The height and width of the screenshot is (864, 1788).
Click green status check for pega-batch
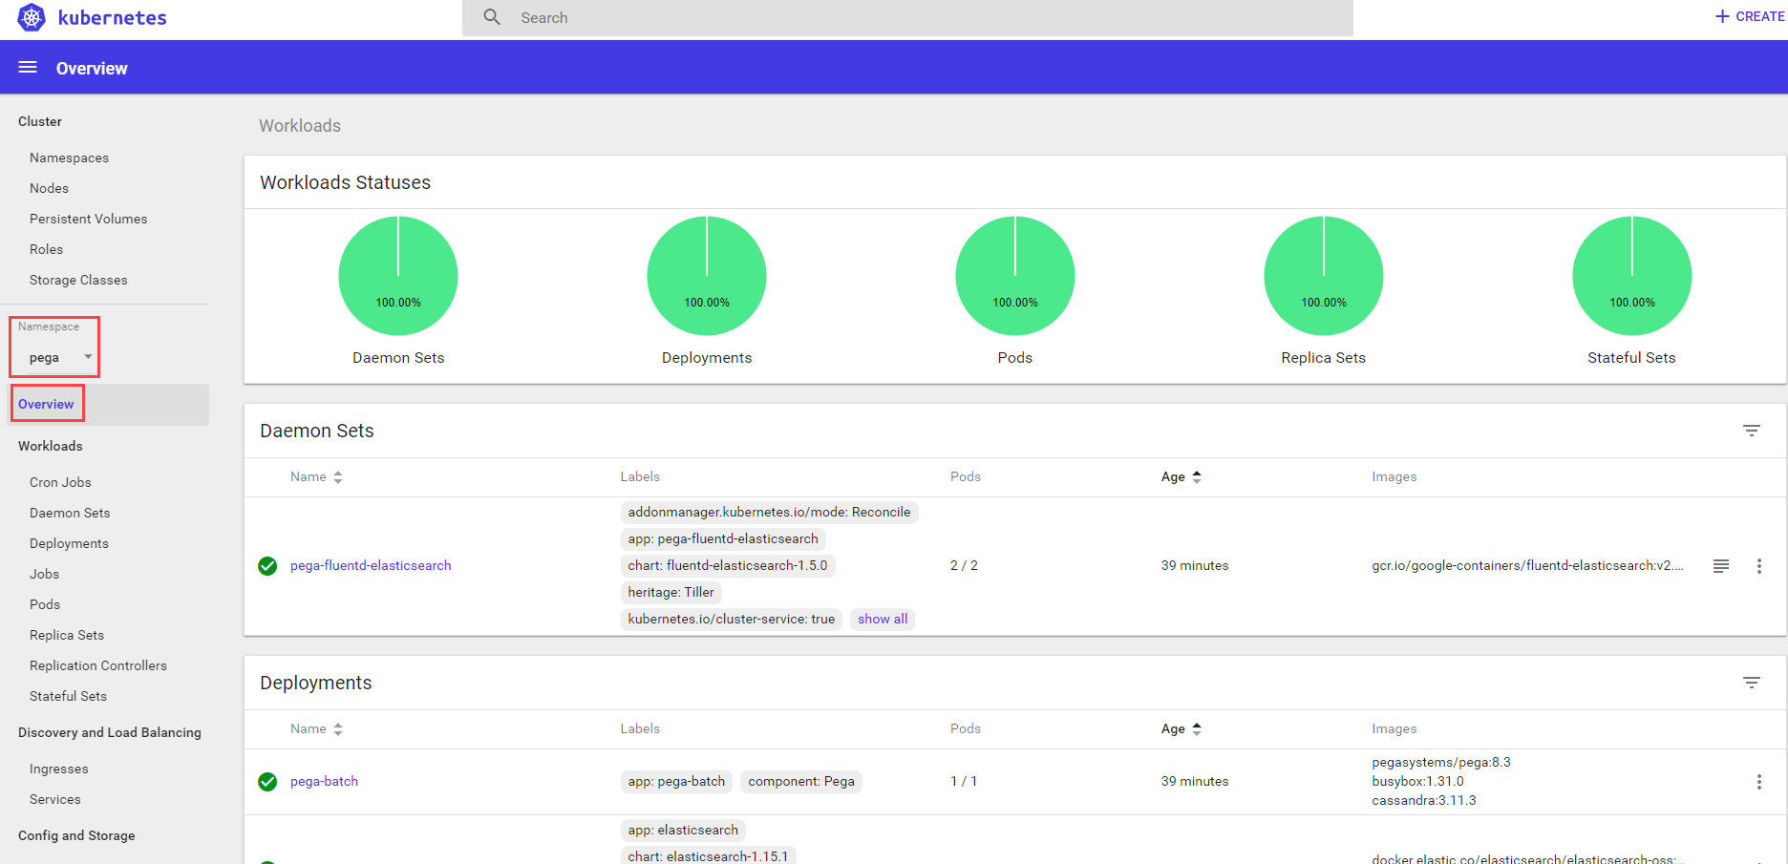[x=267, y=782]
